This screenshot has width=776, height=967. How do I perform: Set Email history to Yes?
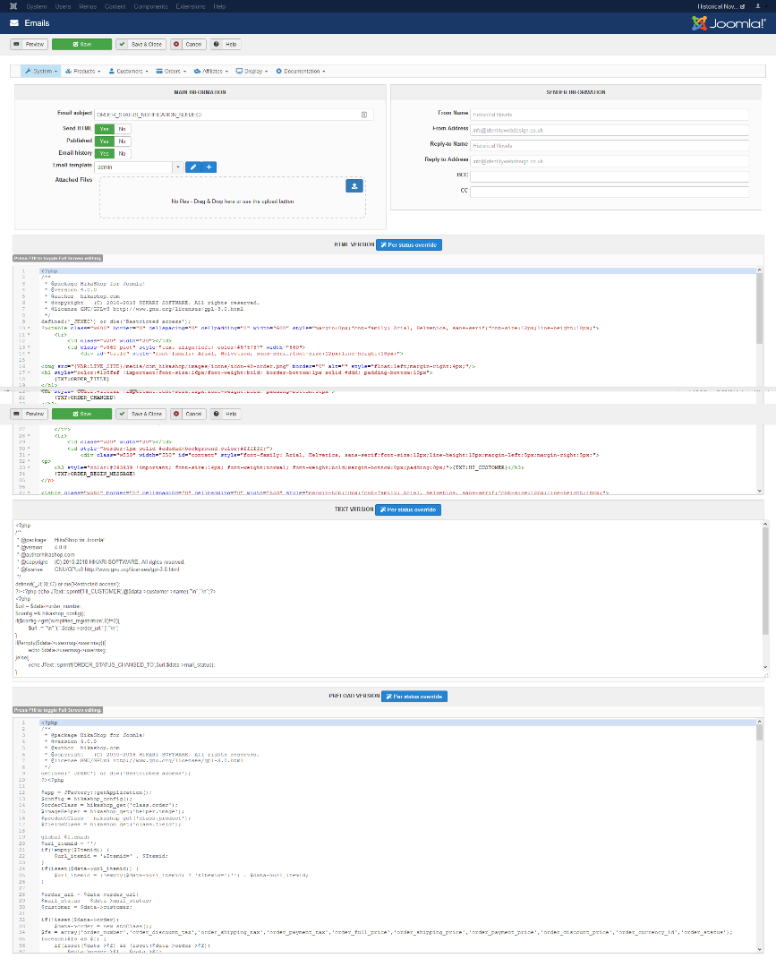pyautogui.click(x=104, y=154)
